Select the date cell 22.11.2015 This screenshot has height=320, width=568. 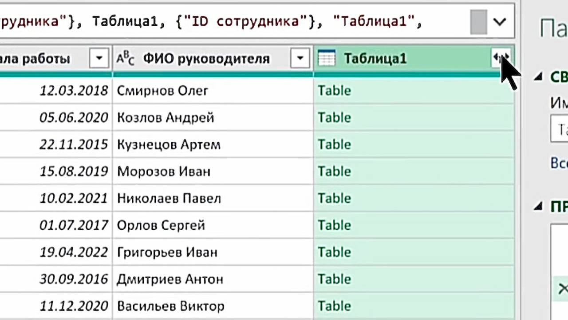[74, 145]
